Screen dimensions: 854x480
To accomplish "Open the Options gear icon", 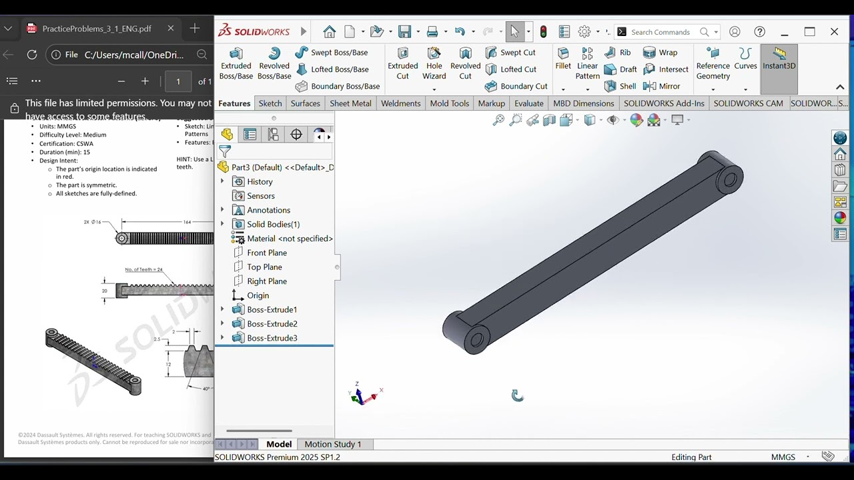I will (x=584, y=32).
